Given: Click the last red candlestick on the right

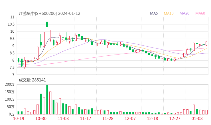Looking at the screenshot, I should (206, 43).
